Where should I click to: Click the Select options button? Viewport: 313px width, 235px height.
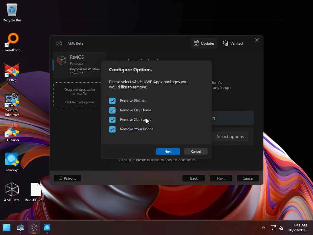point(230,136)
